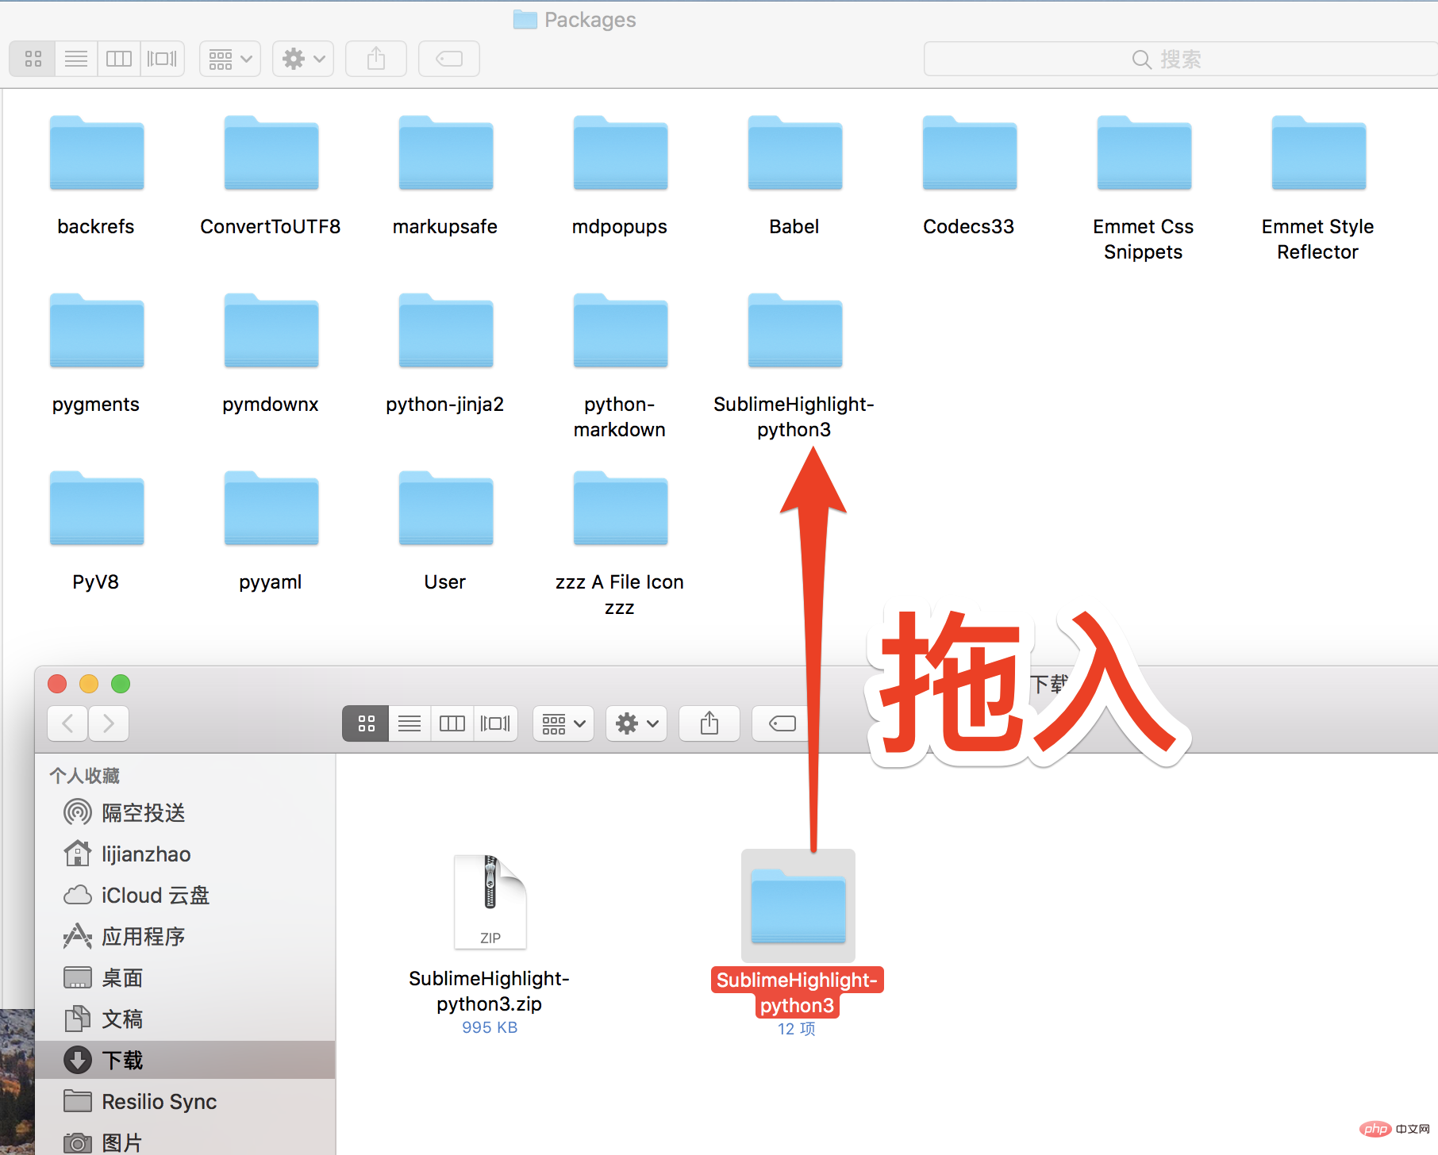Select the User folder
Image resolution: width=1438 pixels, height=1155 pixels.
pos(446,508)
